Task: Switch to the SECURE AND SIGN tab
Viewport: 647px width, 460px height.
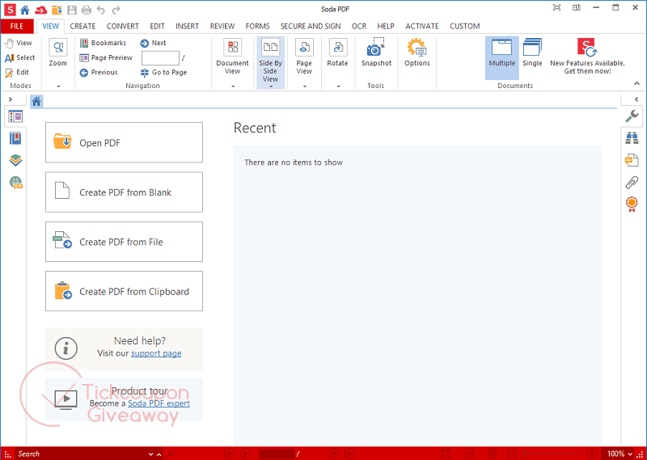Action: click(311, 27)
